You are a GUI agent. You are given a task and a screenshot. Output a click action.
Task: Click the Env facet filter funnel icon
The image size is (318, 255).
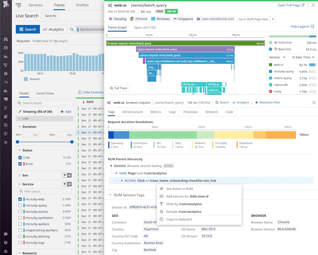pyautogui.click(x=65, y=175)
